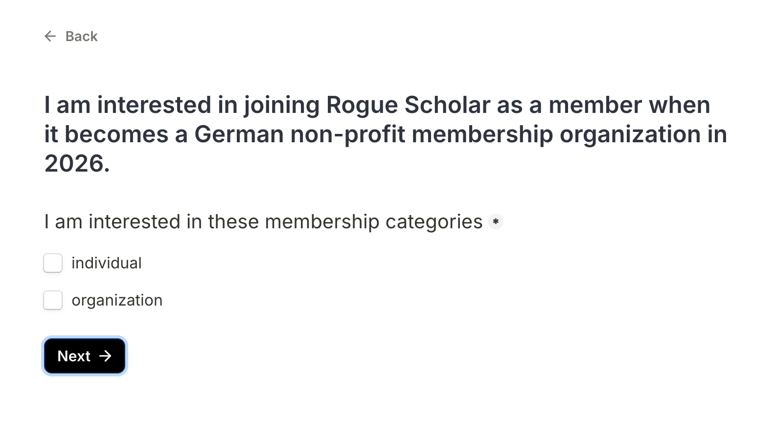Click the word "membership" in the question label

click(322, 222)
